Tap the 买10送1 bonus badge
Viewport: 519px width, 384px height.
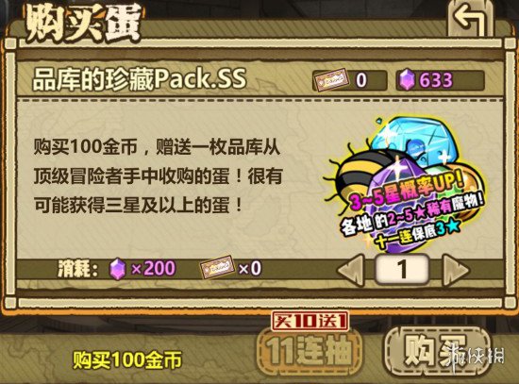click(x=310, y=321)
